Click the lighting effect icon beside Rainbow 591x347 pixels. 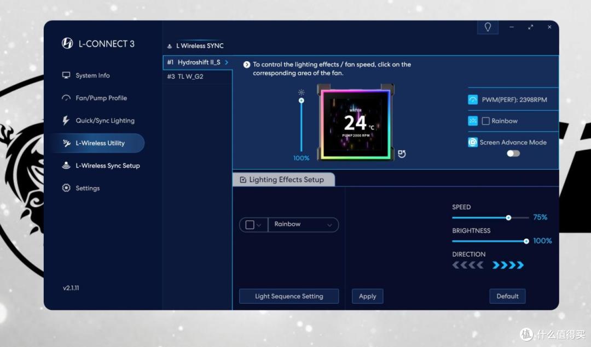click(473, 121)
